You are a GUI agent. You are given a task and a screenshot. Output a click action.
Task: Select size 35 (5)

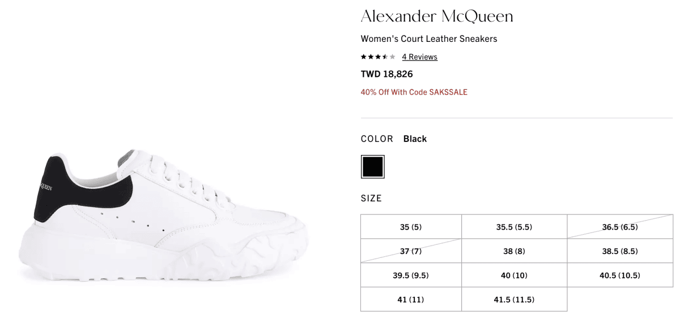click(x=411, y=227)
